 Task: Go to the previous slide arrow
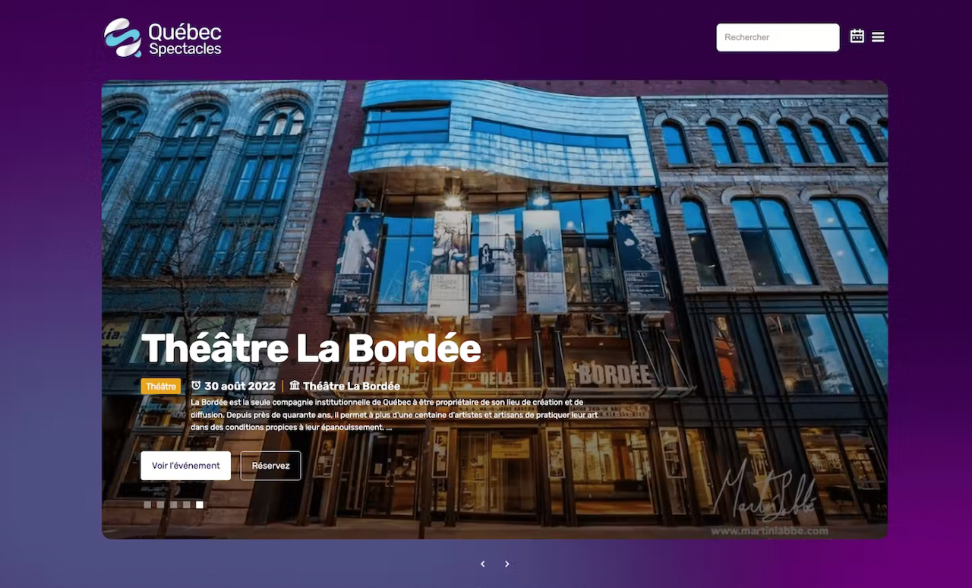[483, 564]
